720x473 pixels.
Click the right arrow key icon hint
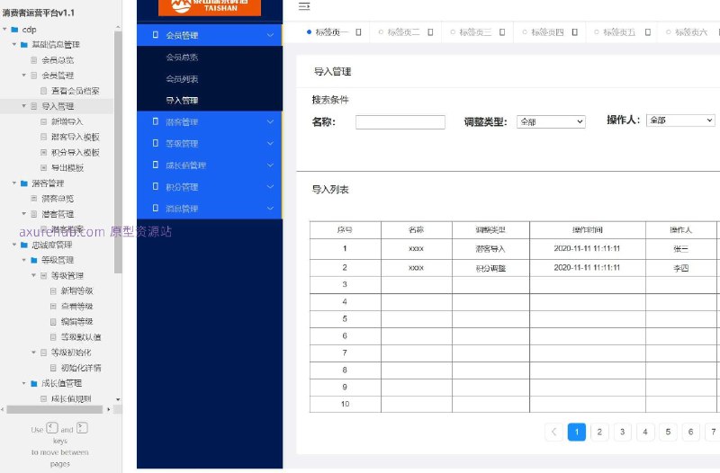[82, 428]
